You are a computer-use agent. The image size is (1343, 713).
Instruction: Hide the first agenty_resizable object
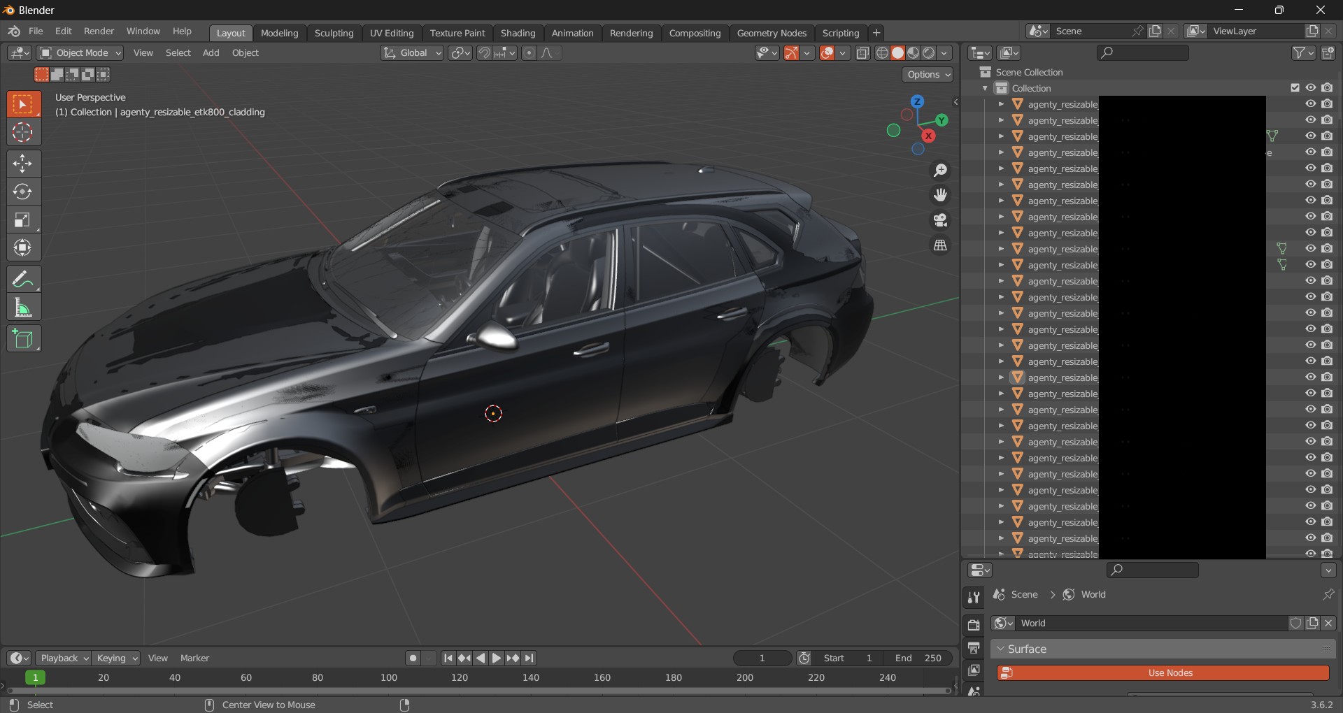[1311, 104]
